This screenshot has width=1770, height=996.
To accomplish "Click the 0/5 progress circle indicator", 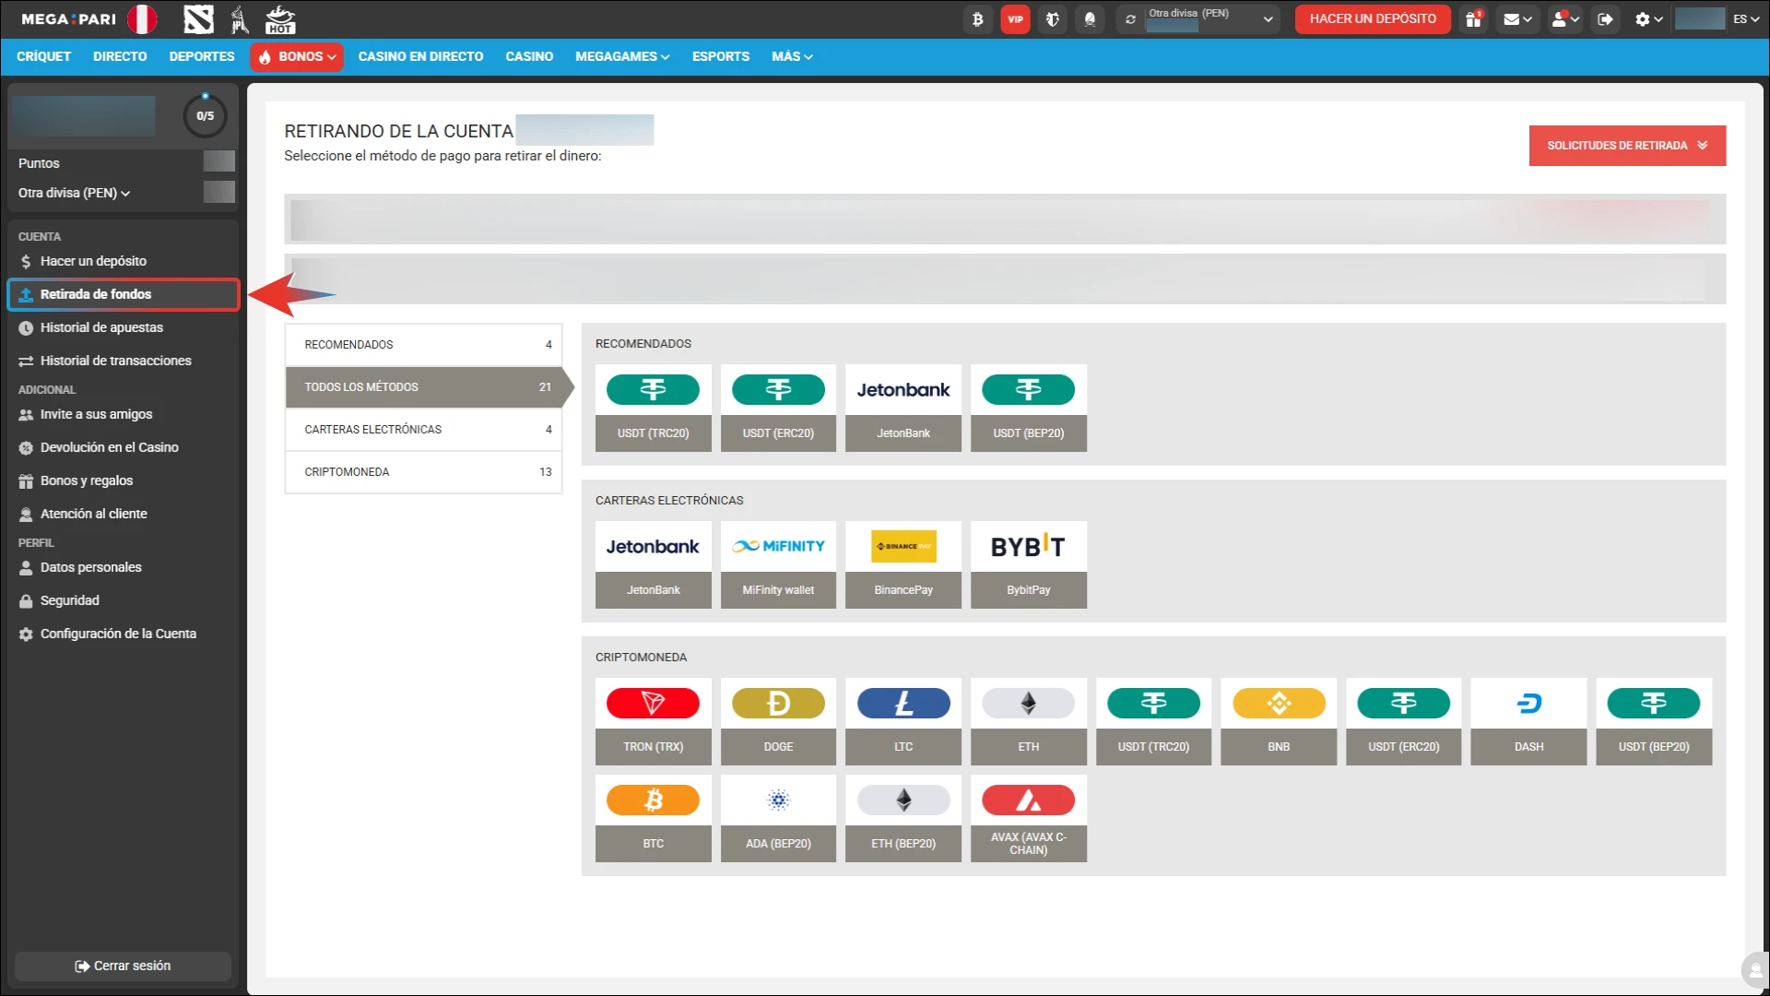I will 205,116.
